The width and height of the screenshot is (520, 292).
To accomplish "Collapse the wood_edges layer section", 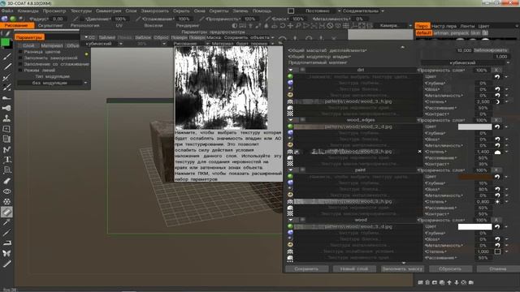I will pyautogui.click(x=291, y=120).
